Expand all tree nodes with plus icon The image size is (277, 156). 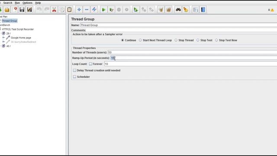tap(79, 10)
